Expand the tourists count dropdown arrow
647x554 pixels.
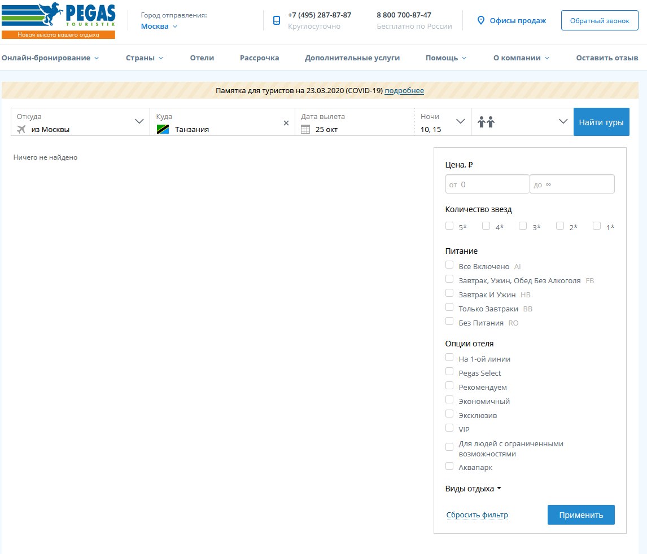tap(563, 121)
